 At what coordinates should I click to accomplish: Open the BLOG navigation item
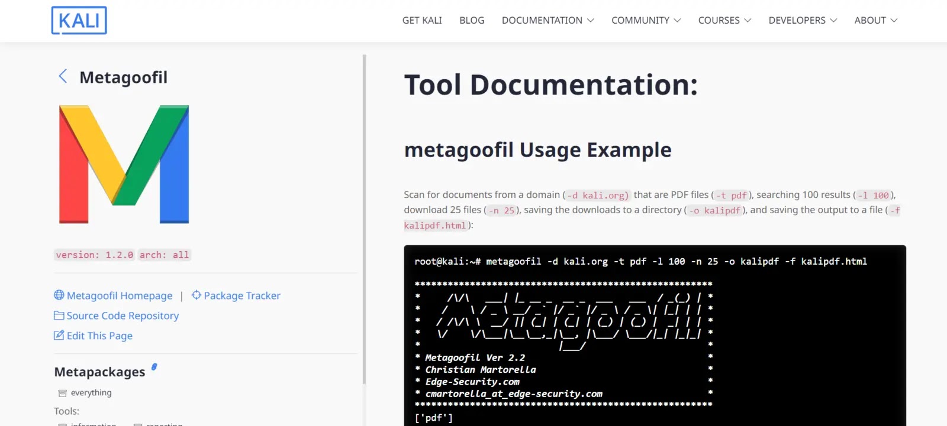click(x=472, y=20)
